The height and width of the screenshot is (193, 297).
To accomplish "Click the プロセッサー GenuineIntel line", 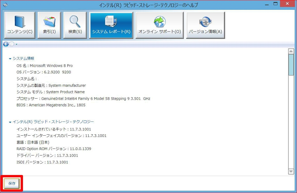I will (83, 98).
